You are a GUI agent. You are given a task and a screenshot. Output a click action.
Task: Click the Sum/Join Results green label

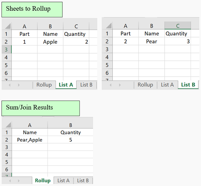(x=41, y=108)
